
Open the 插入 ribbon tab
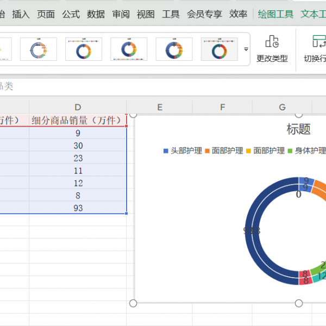point(21,15)
